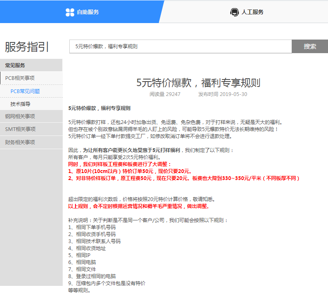Expand the 钢网相关事项 section
This screenshot has height=297, width=328.
pos(20,116)
